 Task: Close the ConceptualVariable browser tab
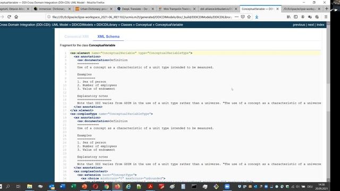point(277,9)
